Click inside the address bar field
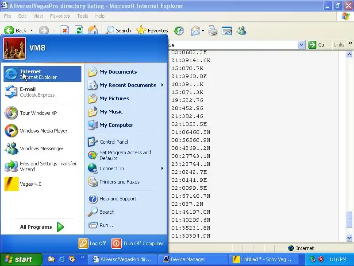 pyautogui.click(x=233, y=45)
